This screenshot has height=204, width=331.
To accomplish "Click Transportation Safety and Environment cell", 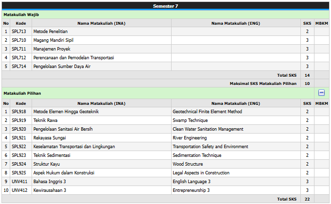I will [210, 147].
